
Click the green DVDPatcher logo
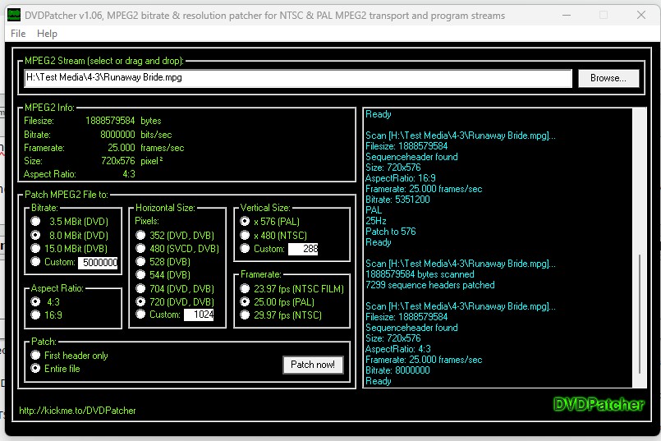point(600,404)
